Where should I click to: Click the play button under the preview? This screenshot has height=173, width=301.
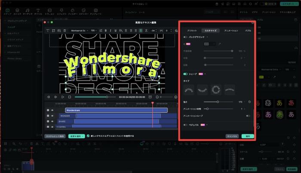click(x=63, y=97)
